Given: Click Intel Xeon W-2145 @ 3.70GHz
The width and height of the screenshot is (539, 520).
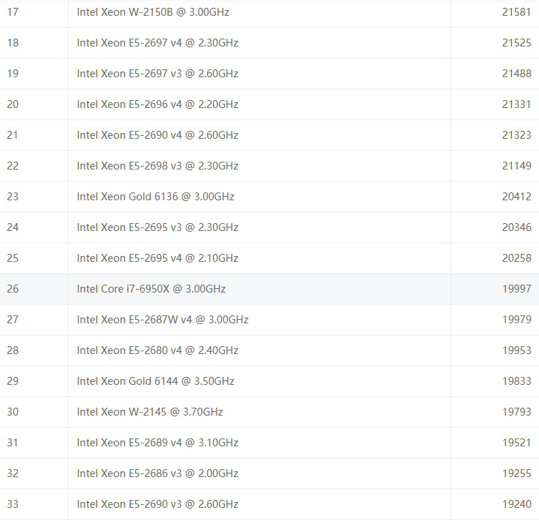Looking at the screenshot, I should 149,412.
